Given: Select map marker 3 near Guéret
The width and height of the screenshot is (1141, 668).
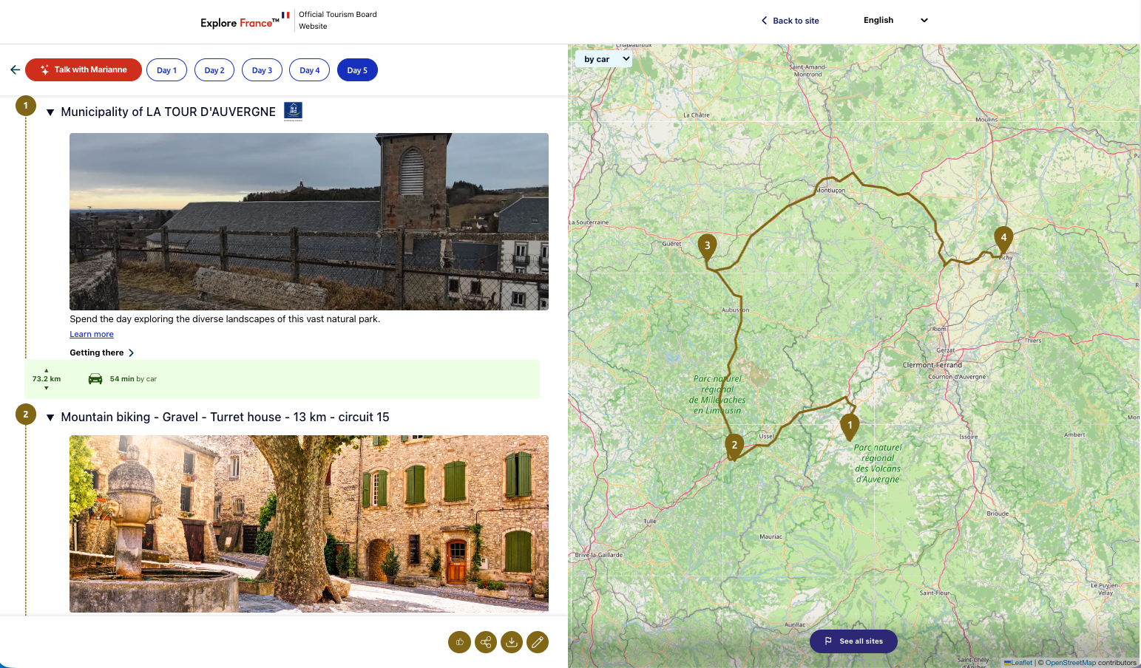Looking at the screenshot, I should [x=708, y=247].
